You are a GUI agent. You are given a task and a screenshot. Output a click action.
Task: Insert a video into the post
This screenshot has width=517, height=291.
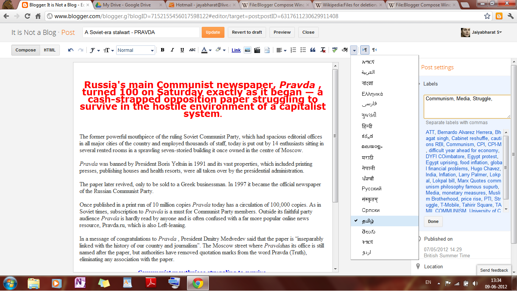tap(257, 50)
